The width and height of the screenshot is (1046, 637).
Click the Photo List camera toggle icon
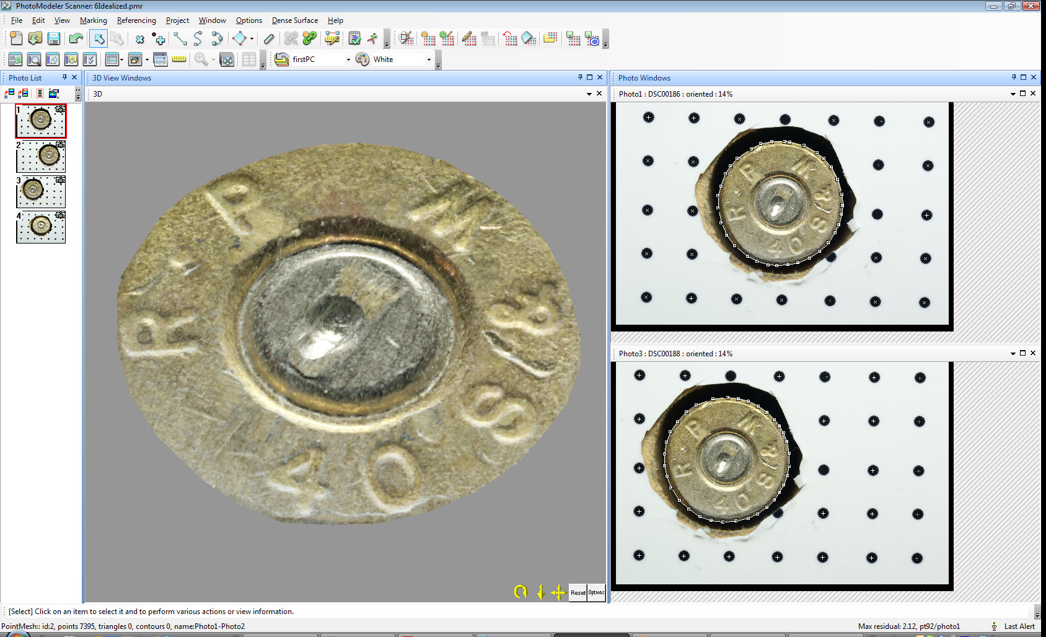(x=54, y=94)
